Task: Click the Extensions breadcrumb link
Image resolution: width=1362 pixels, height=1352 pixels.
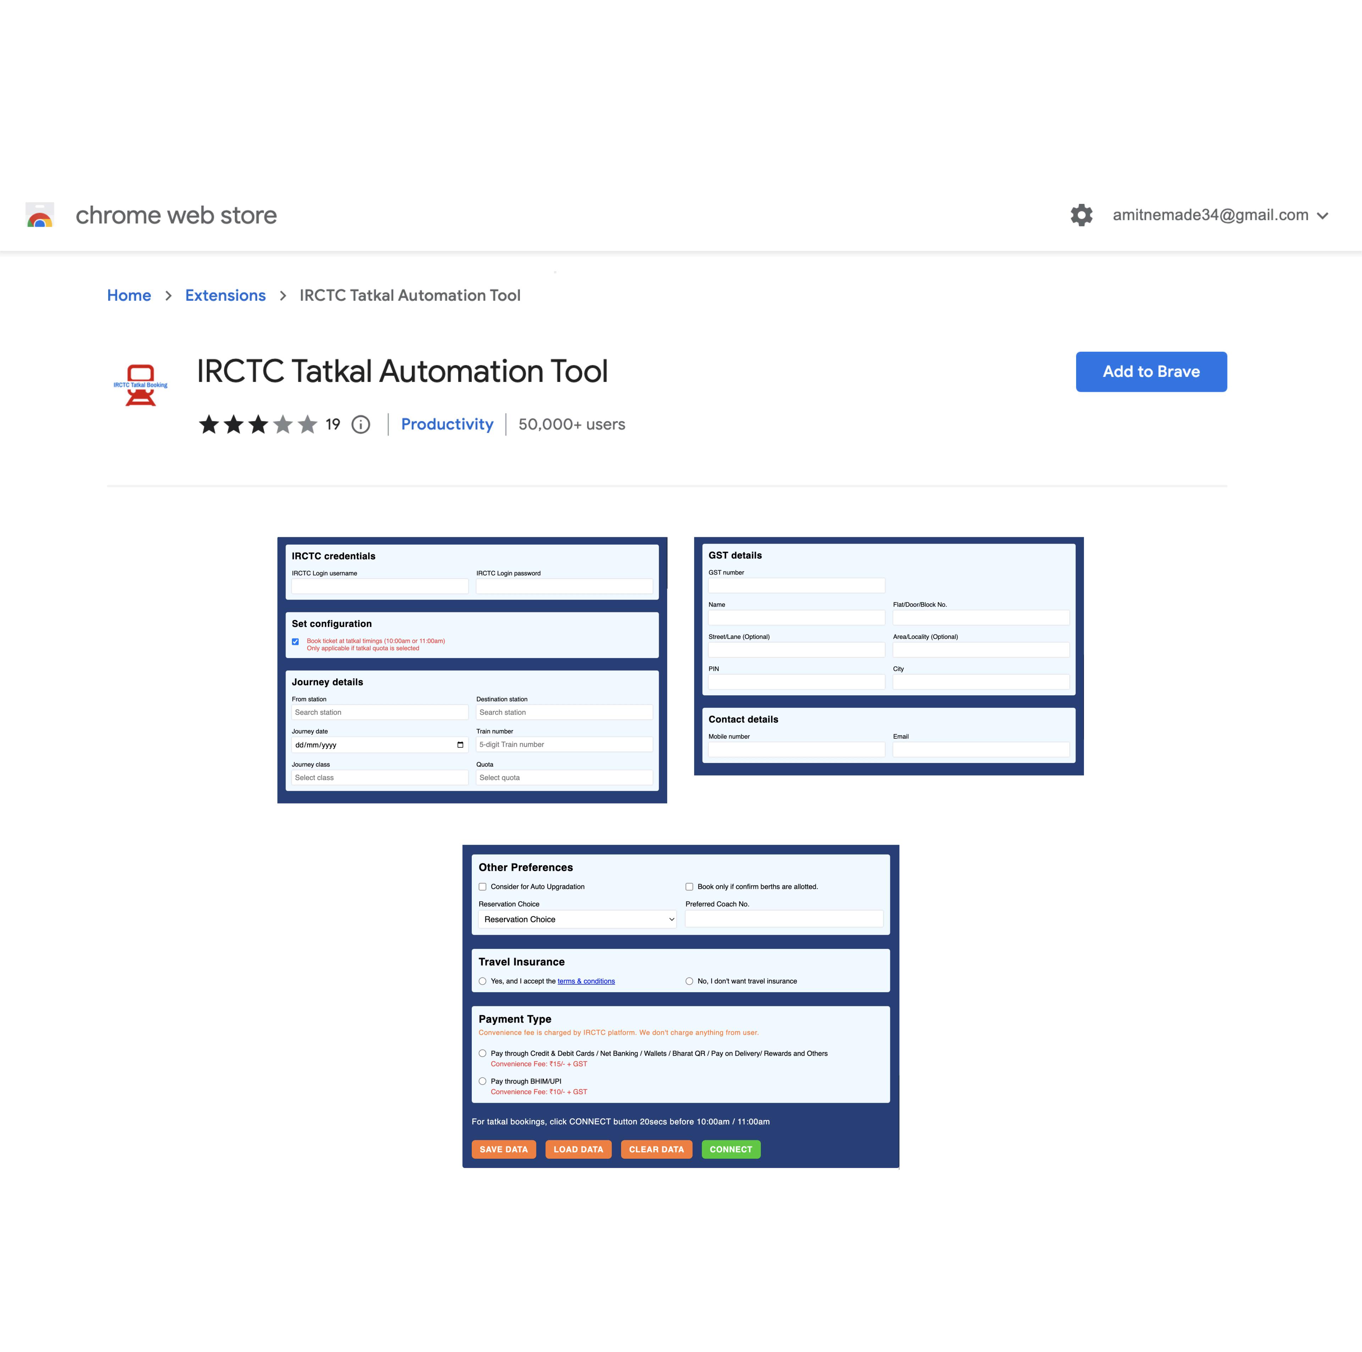Action: click(x=224, y=295)
